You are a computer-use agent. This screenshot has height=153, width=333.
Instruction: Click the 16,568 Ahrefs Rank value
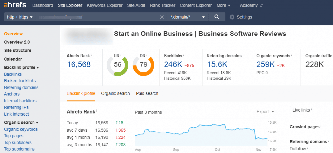click(x=79, y=64)
